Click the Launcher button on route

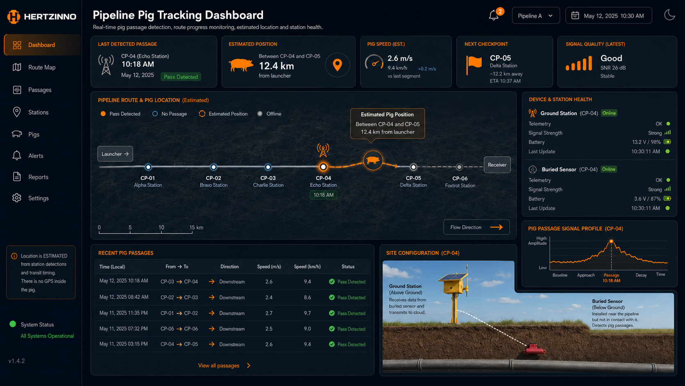[115, 154]
